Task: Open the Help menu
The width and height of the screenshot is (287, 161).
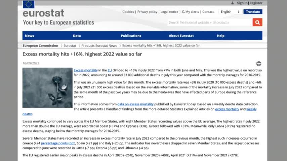Action: (220, 36)
